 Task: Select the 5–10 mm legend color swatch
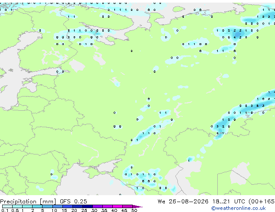click(x=47, y=206)
